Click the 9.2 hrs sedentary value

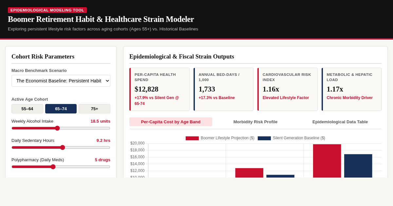click(x=103, y=140)
